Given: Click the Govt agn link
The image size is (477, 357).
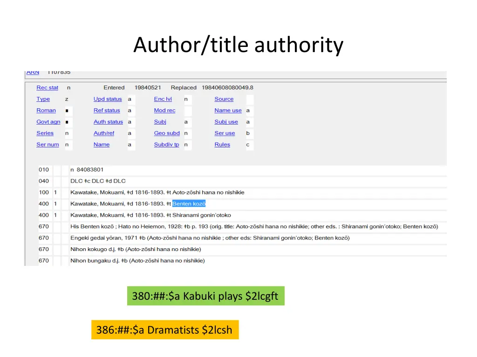Looking at the screenshot, I should coord(48,122).
